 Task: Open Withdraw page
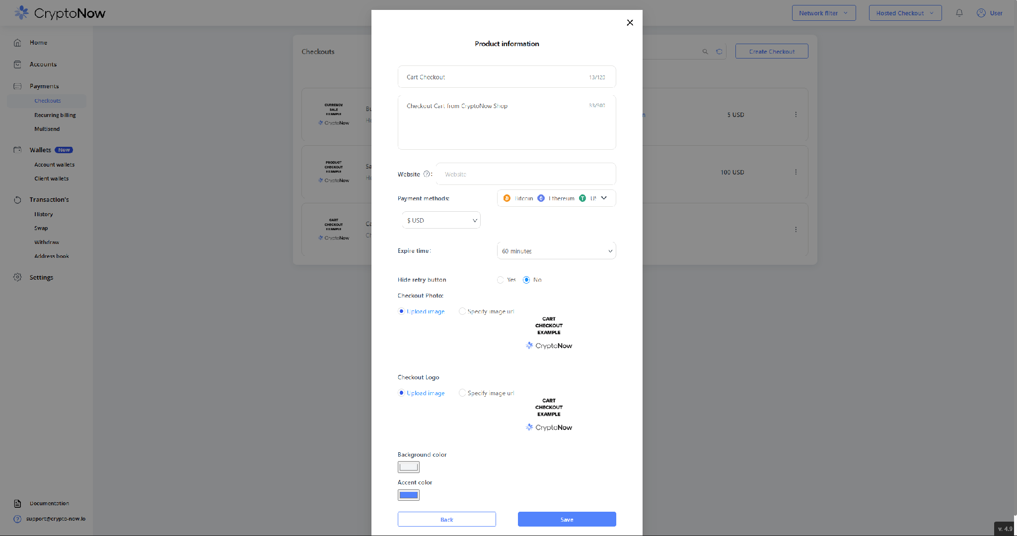[x=46, y=242]
